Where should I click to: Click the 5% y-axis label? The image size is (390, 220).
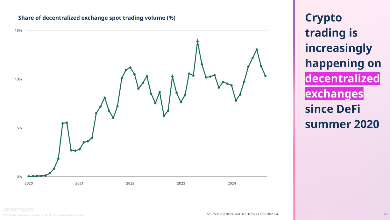point(19,128)
